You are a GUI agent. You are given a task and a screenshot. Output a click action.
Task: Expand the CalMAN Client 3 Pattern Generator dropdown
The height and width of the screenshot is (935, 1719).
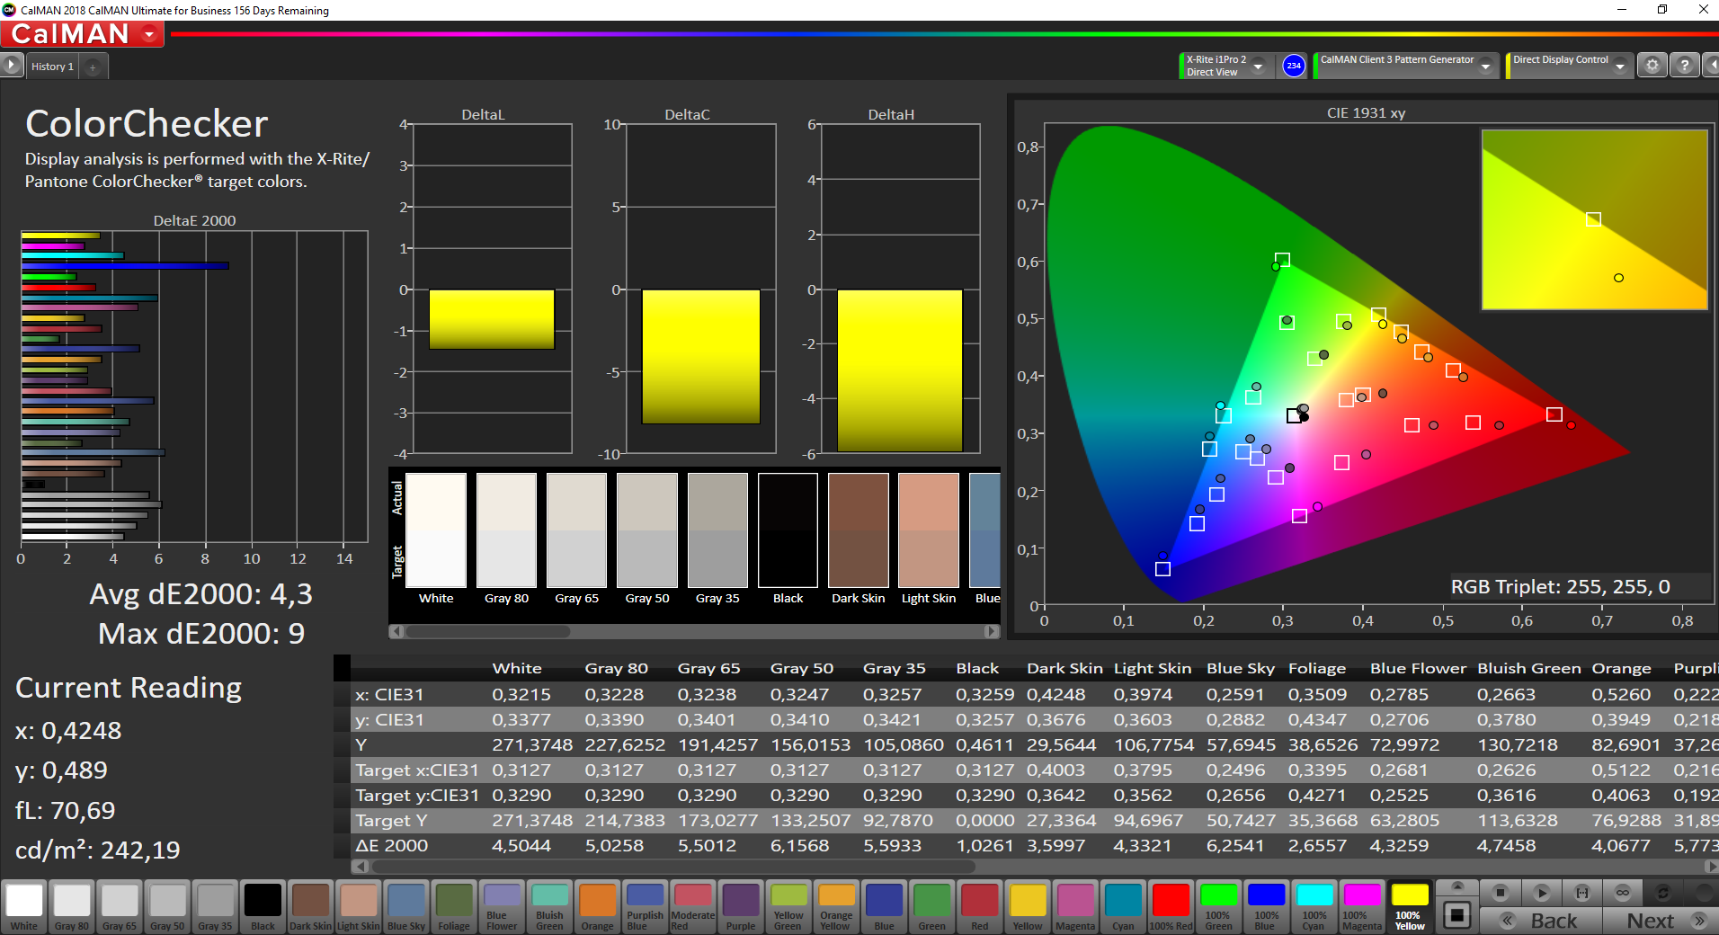(x=1485, y=66)
